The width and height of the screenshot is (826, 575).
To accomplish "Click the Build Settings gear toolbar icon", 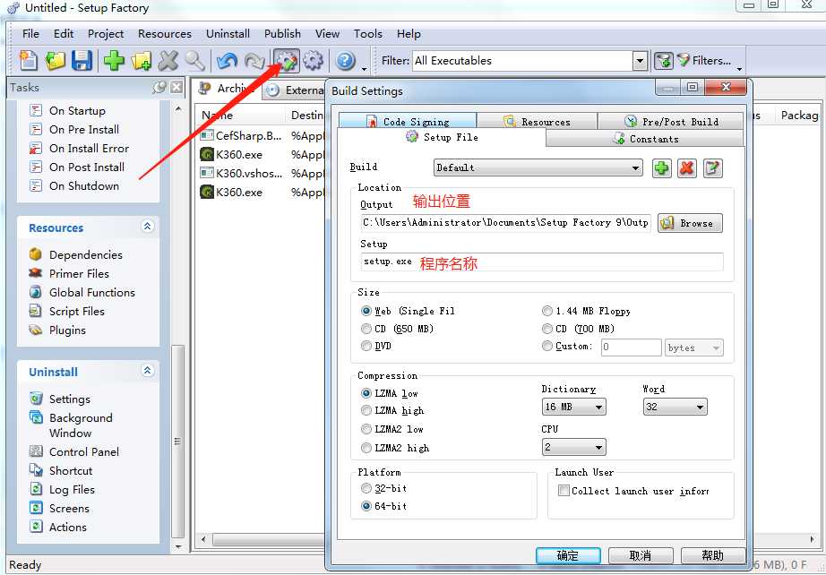I will coord(286,61).
